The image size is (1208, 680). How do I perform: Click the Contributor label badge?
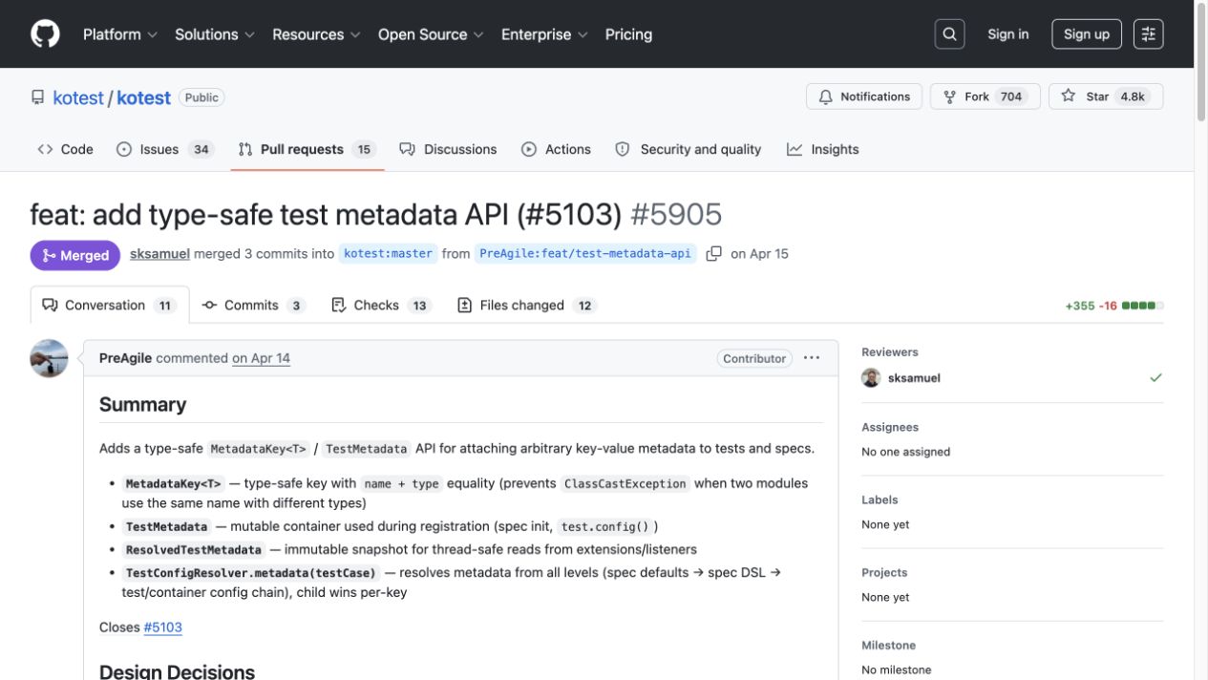pyautogui.click(x=754, y=358)
